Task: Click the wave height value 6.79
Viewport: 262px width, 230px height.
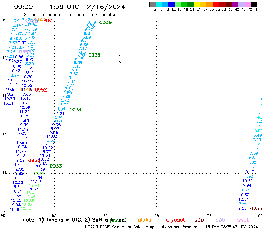Action: pos(92,22)
